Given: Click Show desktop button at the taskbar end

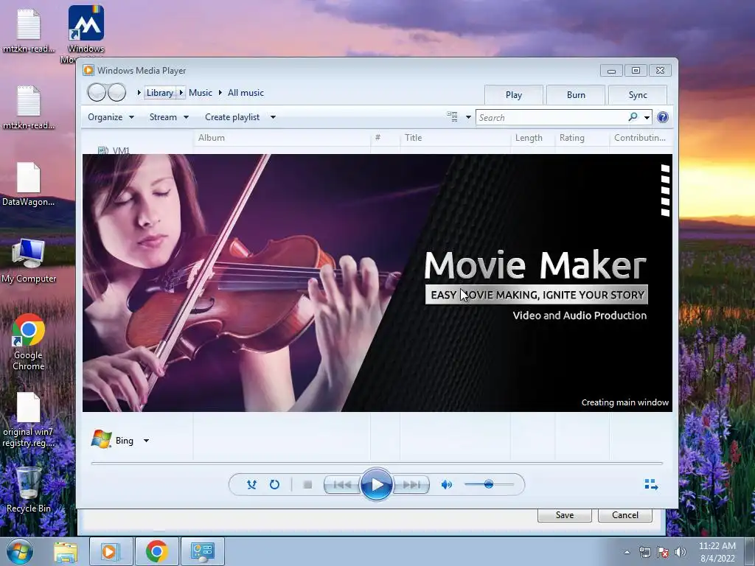Looking at the screenshot, I should tap(749, 551).
